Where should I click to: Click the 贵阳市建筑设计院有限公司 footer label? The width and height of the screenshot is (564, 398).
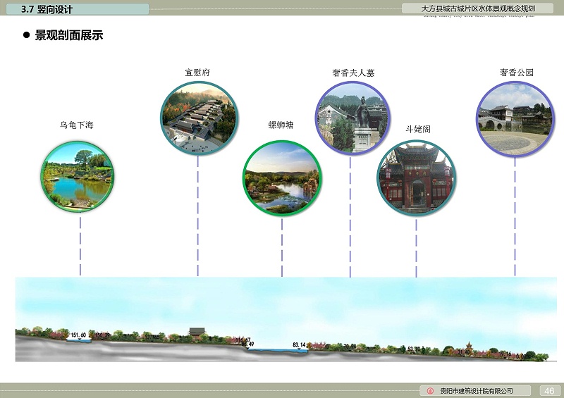tap(476, 391)
